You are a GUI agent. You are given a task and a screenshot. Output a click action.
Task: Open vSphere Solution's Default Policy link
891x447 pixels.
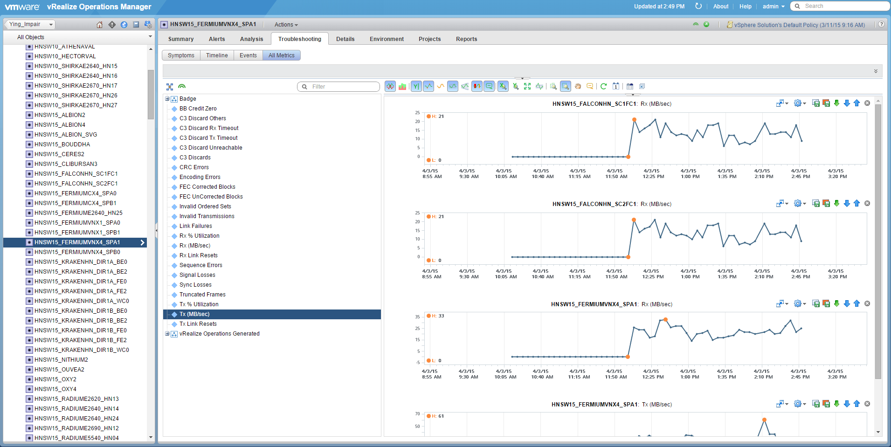point(799,25)
